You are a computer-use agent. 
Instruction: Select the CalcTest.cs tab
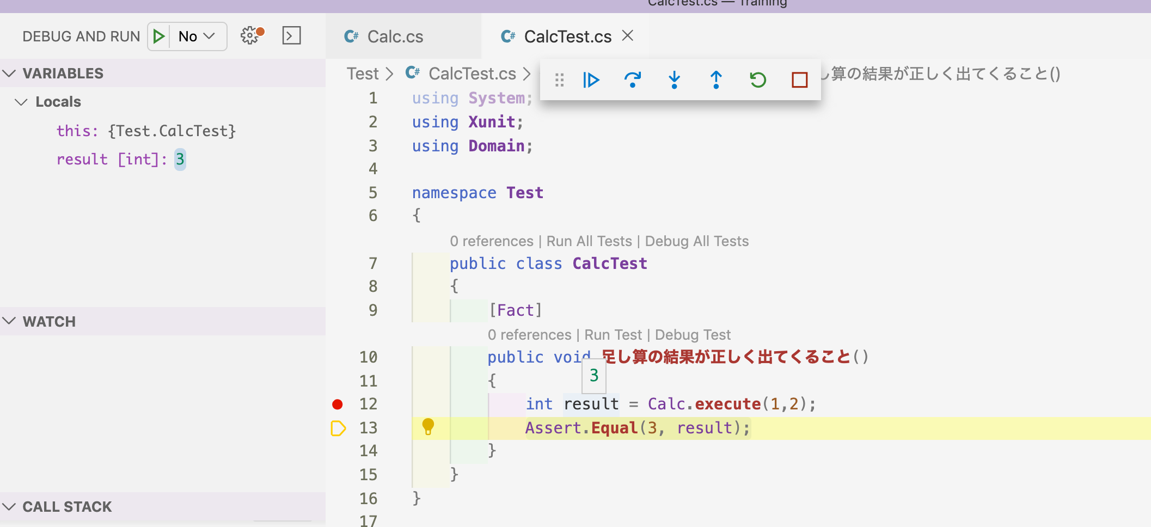click(565, 36)
